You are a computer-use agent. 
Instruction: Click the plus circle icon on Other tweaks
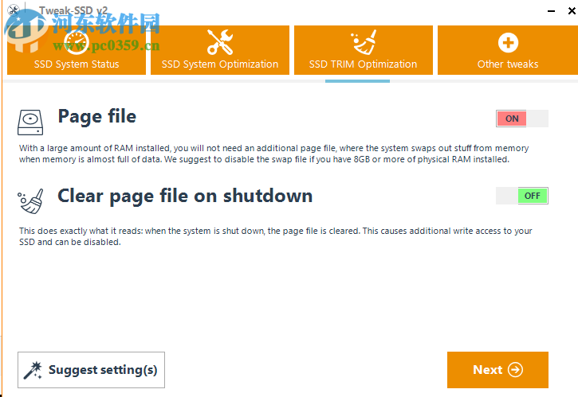508,43
